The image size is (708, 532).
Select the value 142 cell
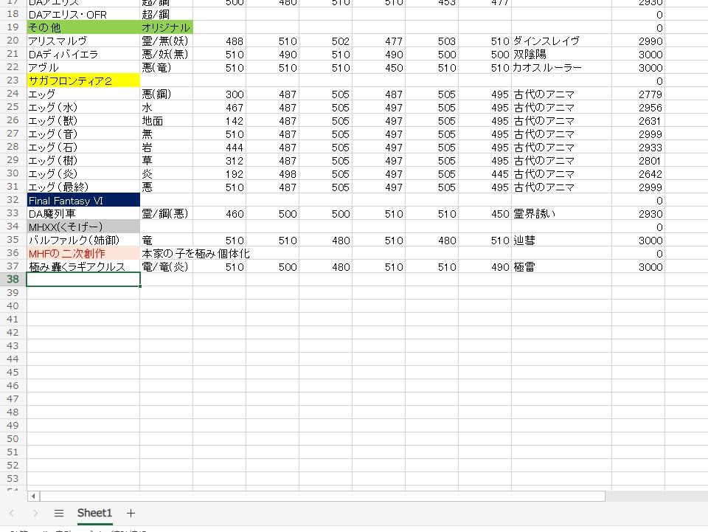[220, 120]
